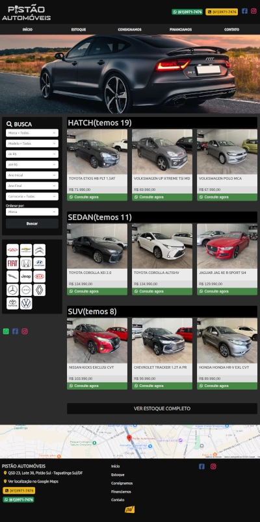Screen dimensions: 260x522
Task: Go to Início in the navigation bar
Action: (27, 30)
